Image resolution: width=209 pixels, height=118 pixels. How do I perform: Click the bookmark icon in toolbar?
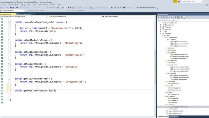coord(124,8)
